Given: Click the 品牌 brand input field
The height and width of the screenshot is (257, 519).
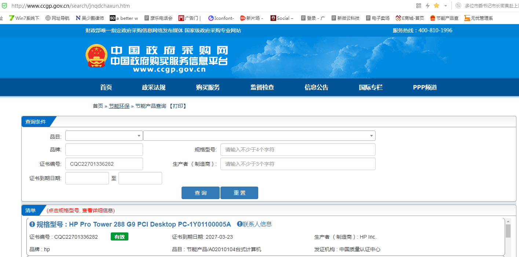Looking at the screenshot, I should (x=104, y=150).
